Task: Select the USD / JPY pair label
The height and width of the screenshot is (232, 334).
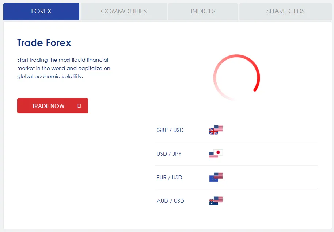Action: coord(169,154)
